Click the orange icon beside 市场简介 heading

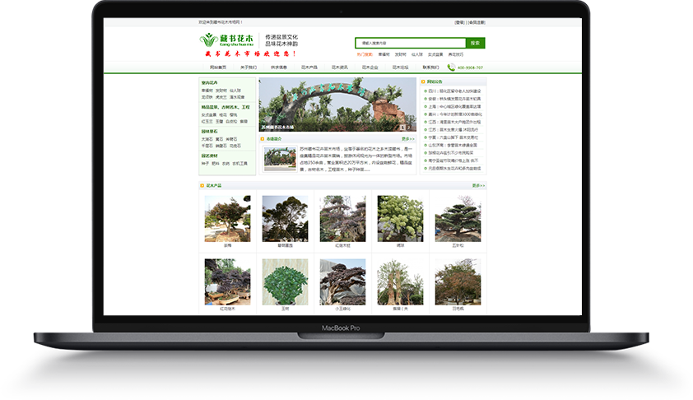[263, 139]
